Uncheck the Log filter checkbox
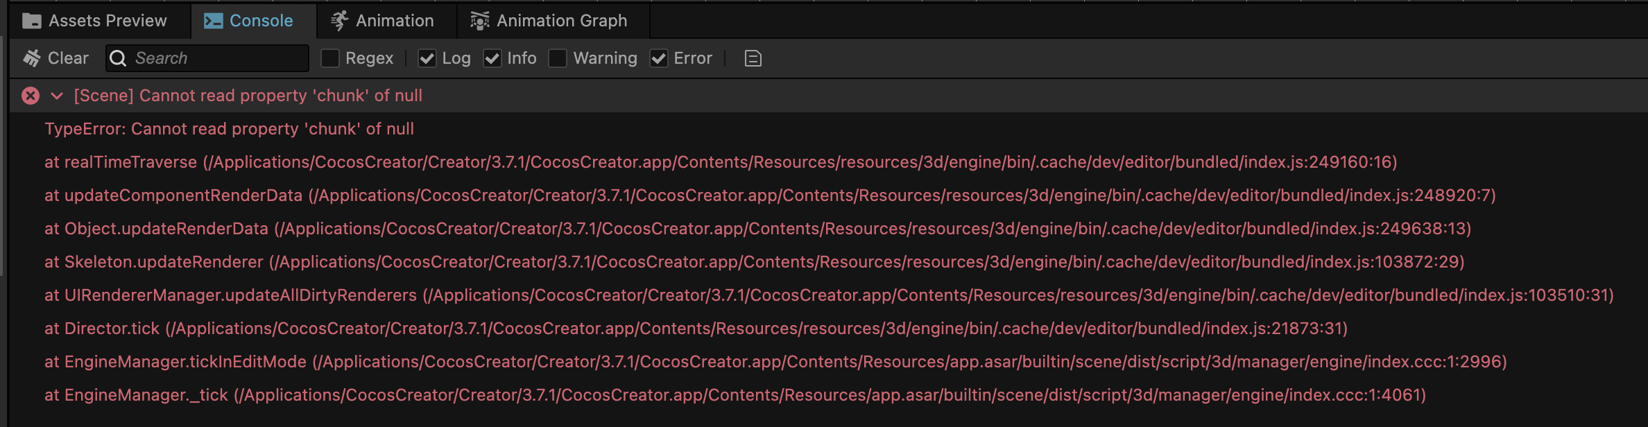Viewport: 1648px width, 427px height. click(x=427, y=58)
